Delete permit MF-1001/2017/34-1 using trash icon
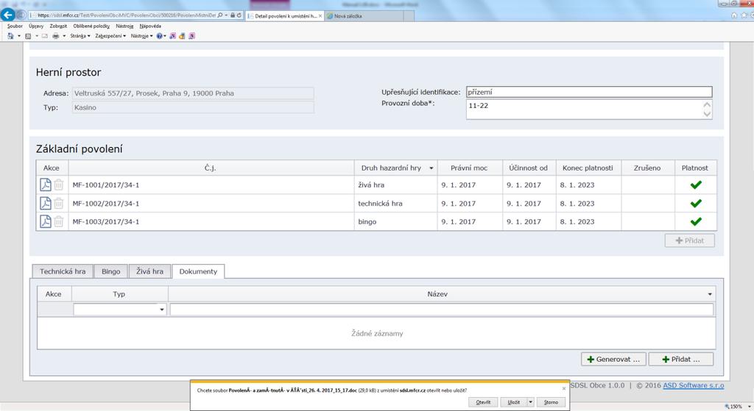The width and height of the screenshot is (754, 411). [x=58, y=185]
